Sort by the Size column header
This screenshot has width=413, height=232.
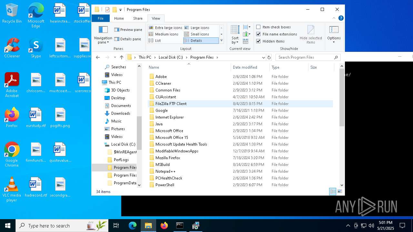[321, 67]
